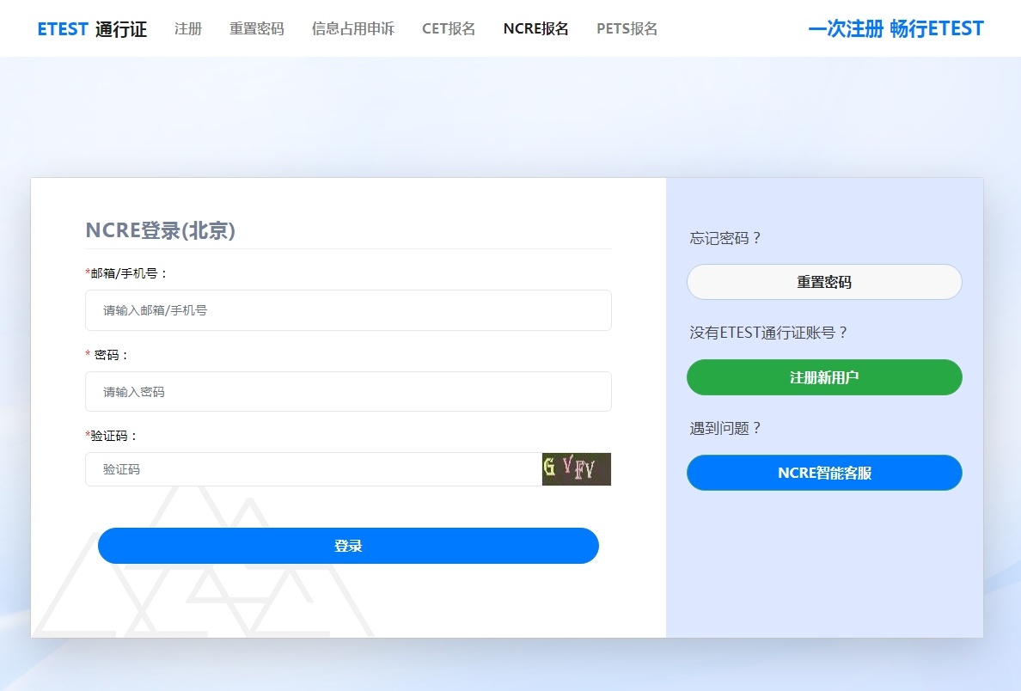The image size is (1021, 691).
Task: Click the 一次注册 畅行ETEST slogan
Action: pos(896,29)
